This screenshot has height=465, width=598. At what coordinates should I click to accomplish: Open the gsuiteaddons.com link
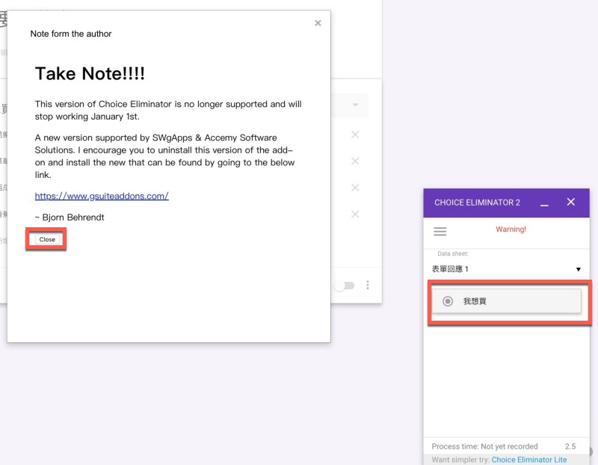[x=102, y=196]
